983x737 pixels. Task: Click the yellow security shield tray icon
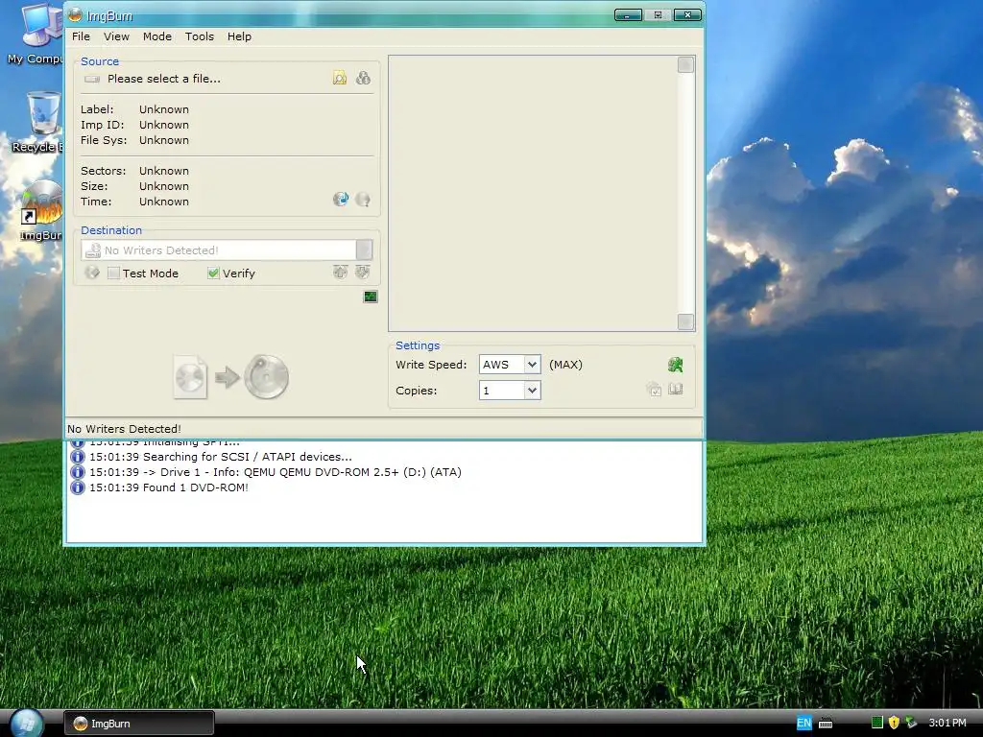point(894,723)
